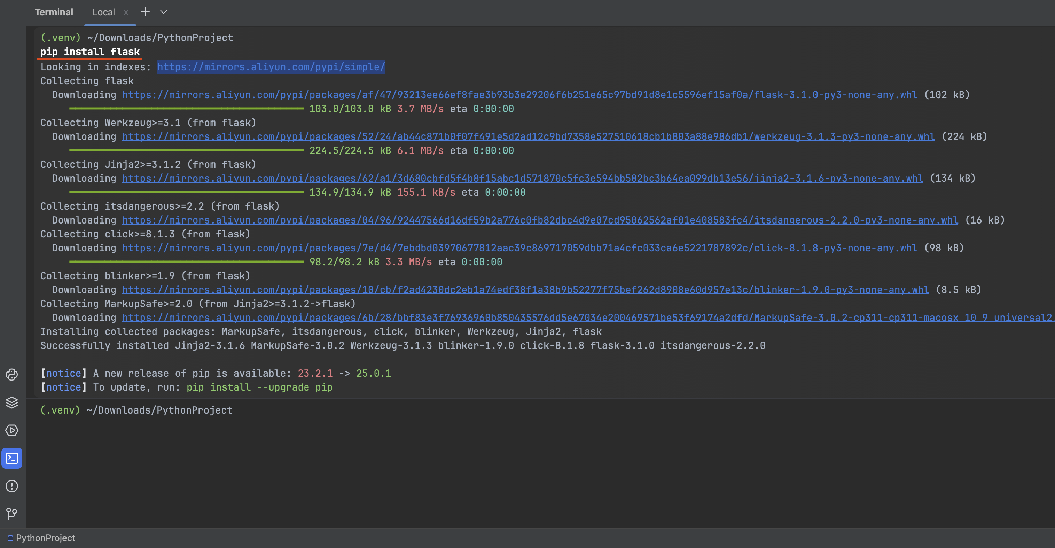Open the Python Console tool window
The height and width of the screenshot is (548, 1055).
11,375
